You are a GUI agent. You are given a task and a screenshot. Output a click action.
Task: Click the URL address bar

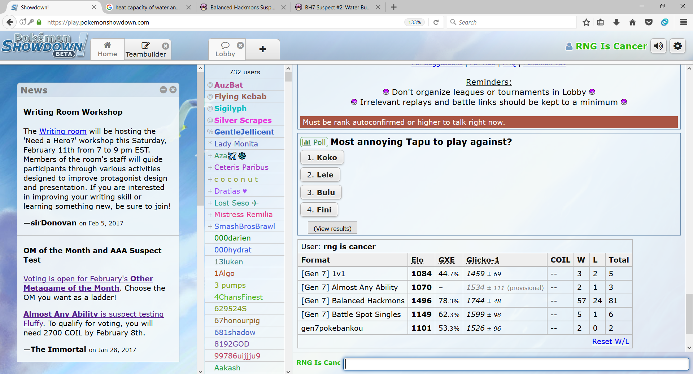[x=224, y=22]
